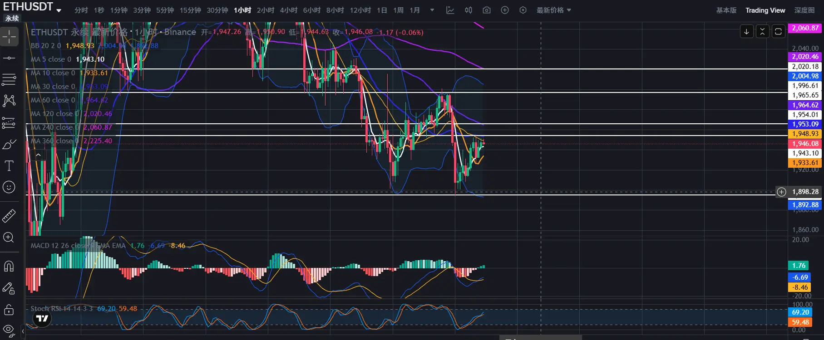Image resolution: width=824 pixels, height=340 pixels.
Task: Switch to 12小时 timeframe
Action: (x=360, y=10)
